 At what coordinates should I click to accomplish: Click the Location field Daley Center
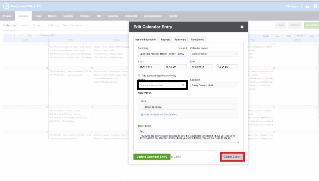coord(215,85)
